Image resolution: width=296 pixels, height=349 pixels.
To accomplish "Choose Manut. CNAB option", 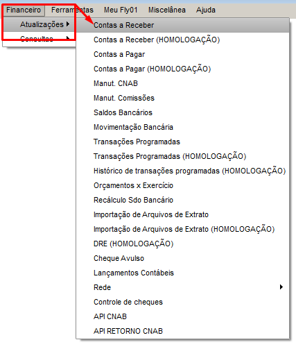I will tap(182, 83).
